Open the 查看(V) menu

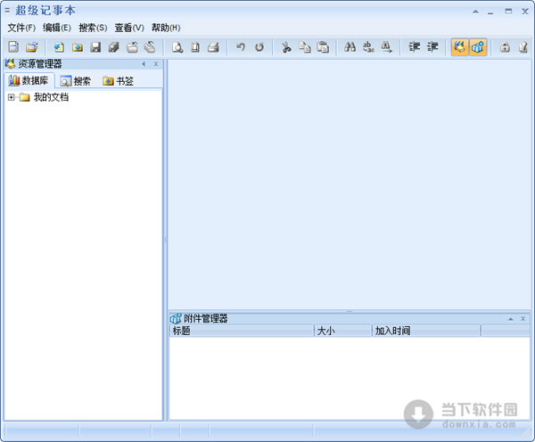pos(129,28)
